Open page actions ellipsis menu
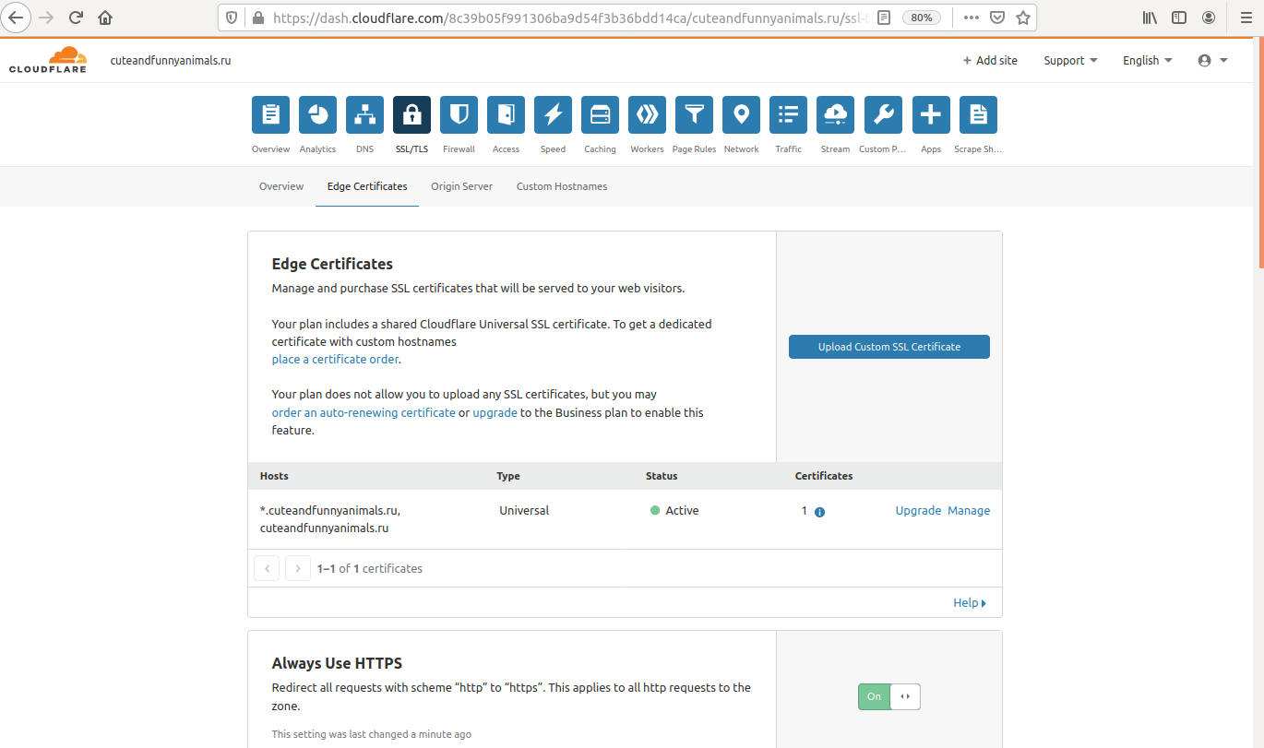1264x748 pixels. click(x=972, y=17)
